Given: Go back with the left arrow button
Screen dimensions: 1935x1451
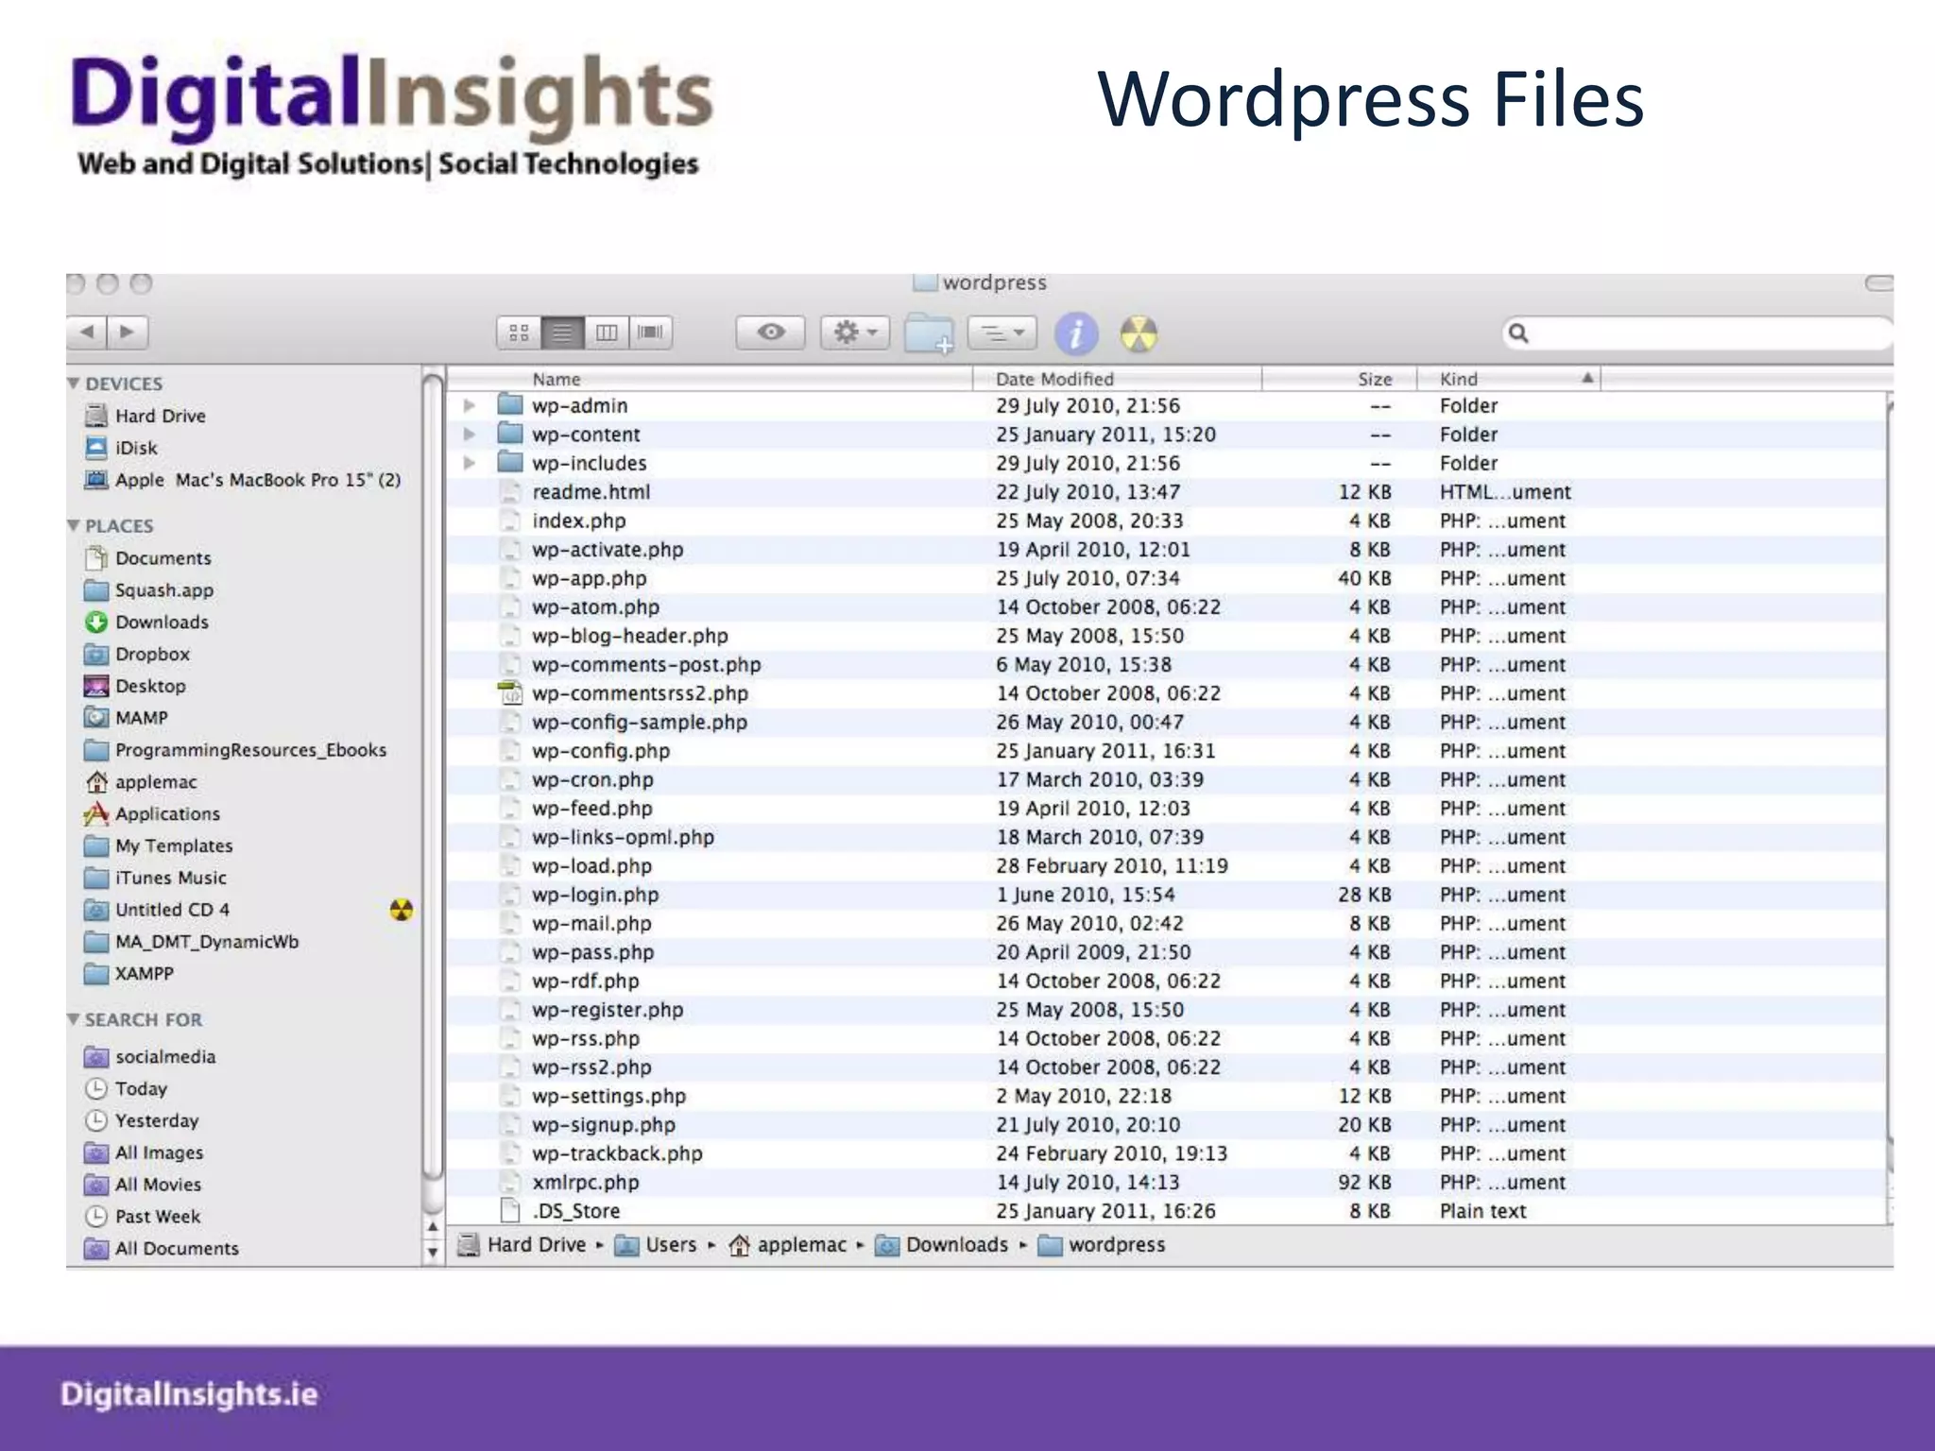Looking at the screenshot, I should point(87,332).
